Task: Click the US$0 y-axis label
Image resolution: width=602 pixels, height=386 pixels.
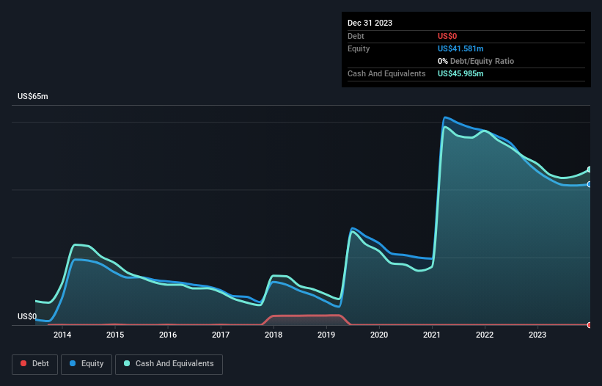Action: (27, 316)
